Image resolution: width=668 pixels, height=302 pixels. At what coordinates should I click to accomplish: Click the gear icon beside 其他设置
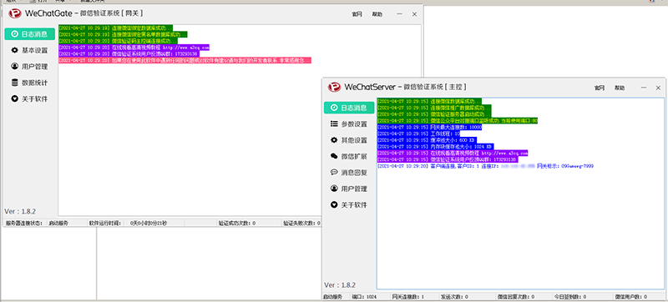335,140
